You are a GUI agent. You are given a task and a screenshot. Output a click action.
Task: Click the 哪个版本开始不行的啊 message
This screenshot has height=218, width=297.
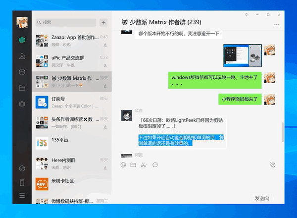point(178,34)
